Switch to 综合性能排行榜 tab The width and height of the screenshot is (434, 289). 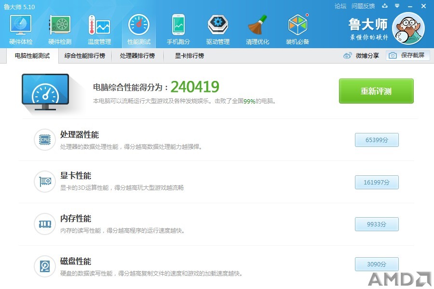[x=85, y=56]
